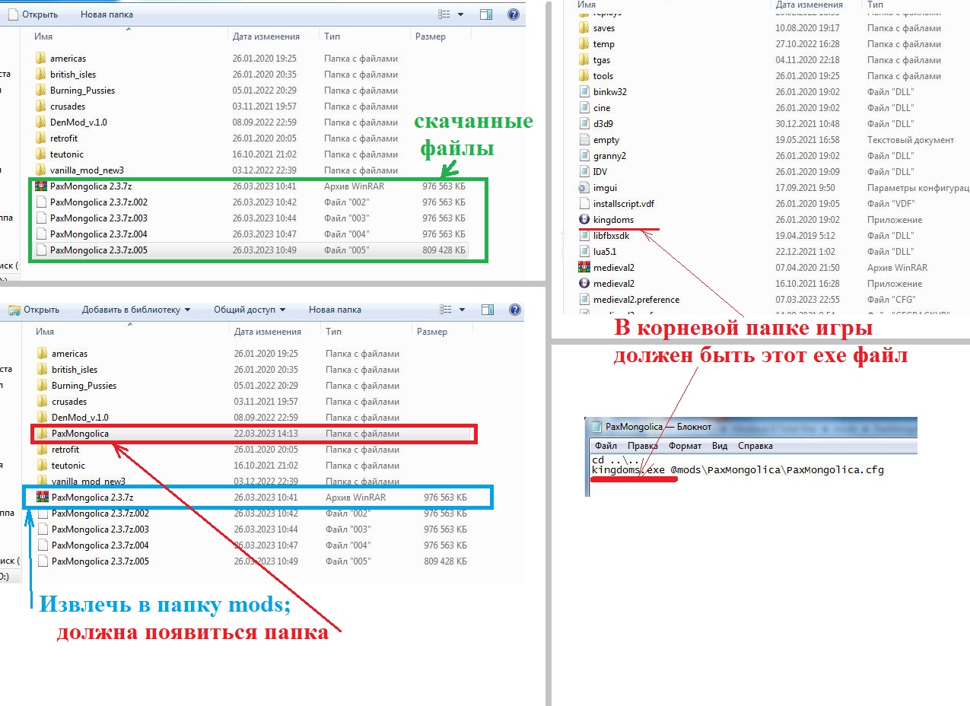This screenshot has height=706, width=970.
Task: Select the medieval2 WinRAR archive icon
Action: [x=584, y=268]
